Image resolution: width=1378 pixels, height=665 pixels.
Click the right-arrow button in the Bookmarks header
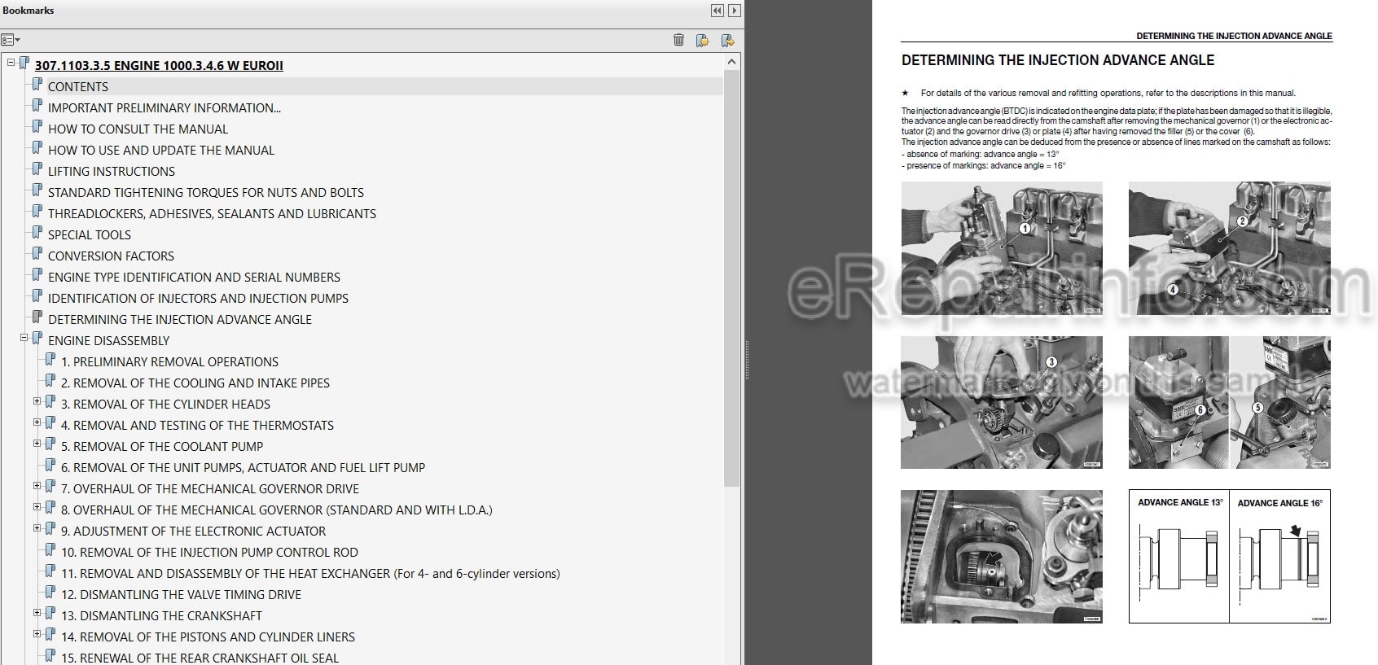tap(735, 11)
